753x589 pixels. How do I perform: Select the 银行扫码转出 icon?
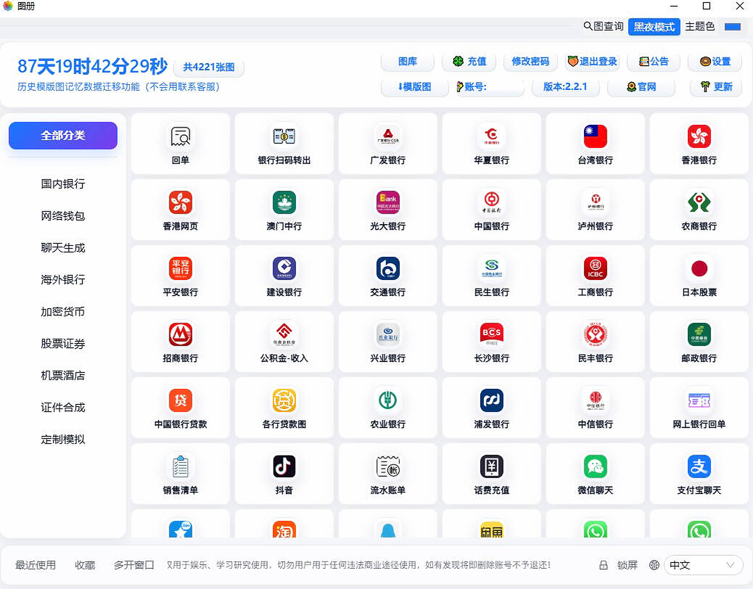point(284,137)
